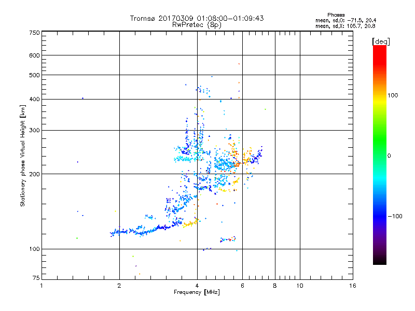Click the 'Frequency [MHz]' axis label

click(197, 292)
